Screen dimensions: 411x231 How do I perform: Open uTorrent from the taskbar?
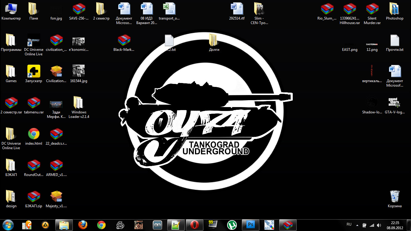232,225
